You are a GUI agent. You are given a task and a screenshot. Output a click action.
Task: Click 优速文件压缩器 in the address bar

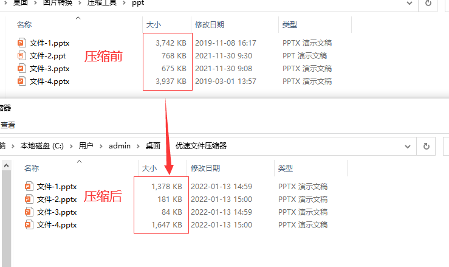(201, 146)
